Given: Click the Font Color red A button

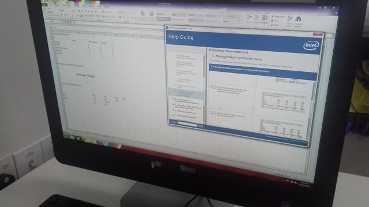Looking at the screenshot, I should 82,16.
